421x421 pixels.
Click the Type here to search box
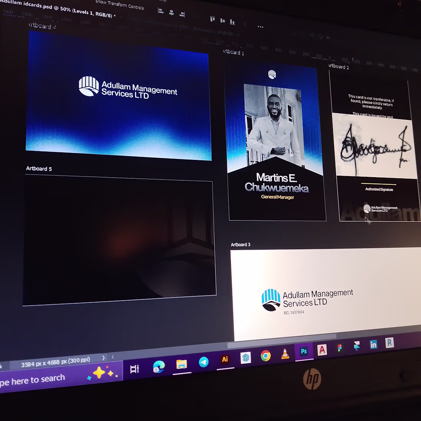click(60, 377)
